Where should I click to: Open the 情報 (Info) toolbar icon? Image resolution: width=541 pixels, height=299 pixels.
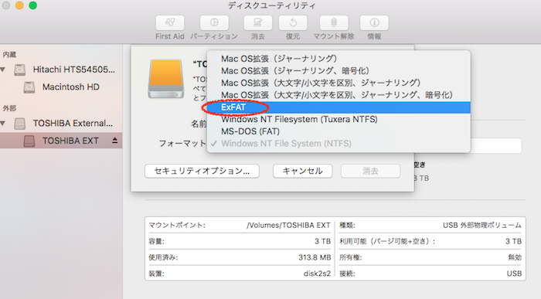pyautogui.click(x=374, y=22)
